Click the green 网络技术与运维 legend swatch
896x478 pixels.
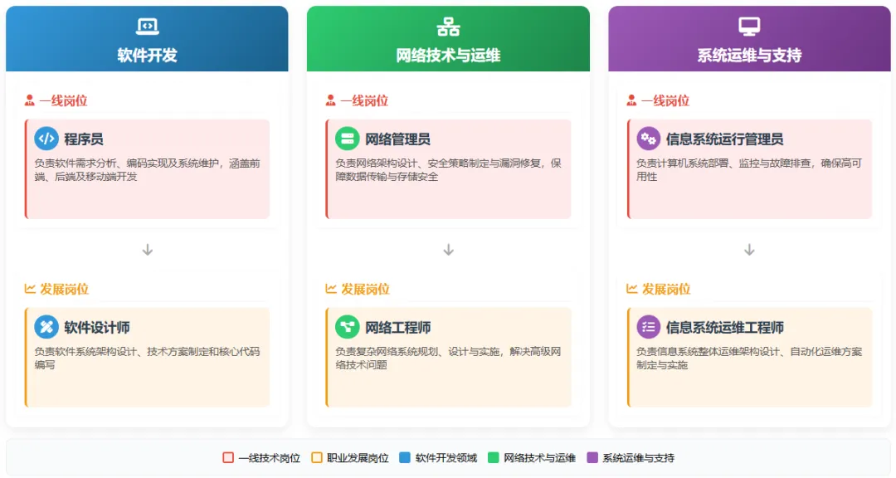(x=494, y=456)
